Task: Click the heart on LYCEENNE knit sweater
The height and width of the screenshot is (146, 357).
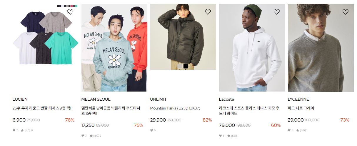Action: coord(345,12)
